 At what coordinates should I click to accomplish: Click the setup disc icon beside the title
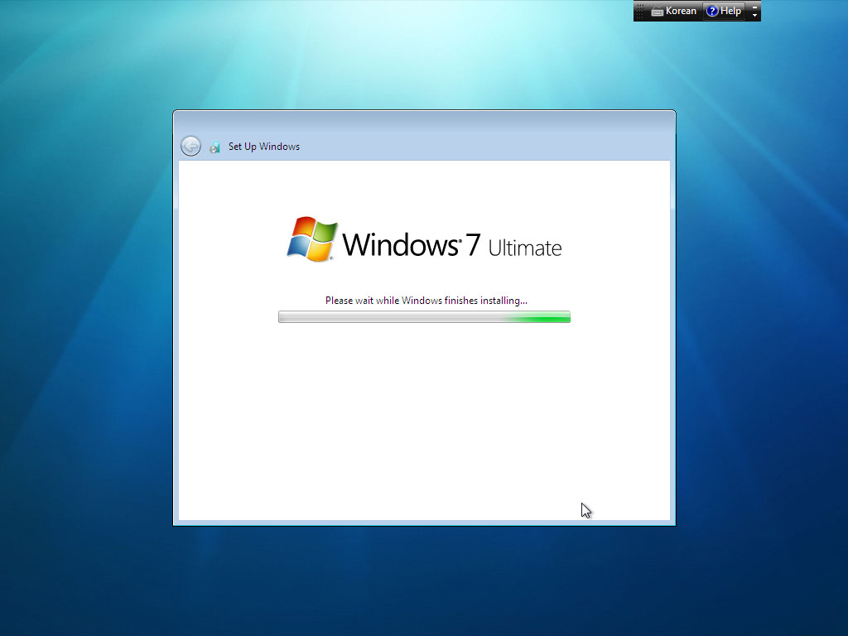click(214, 147)
